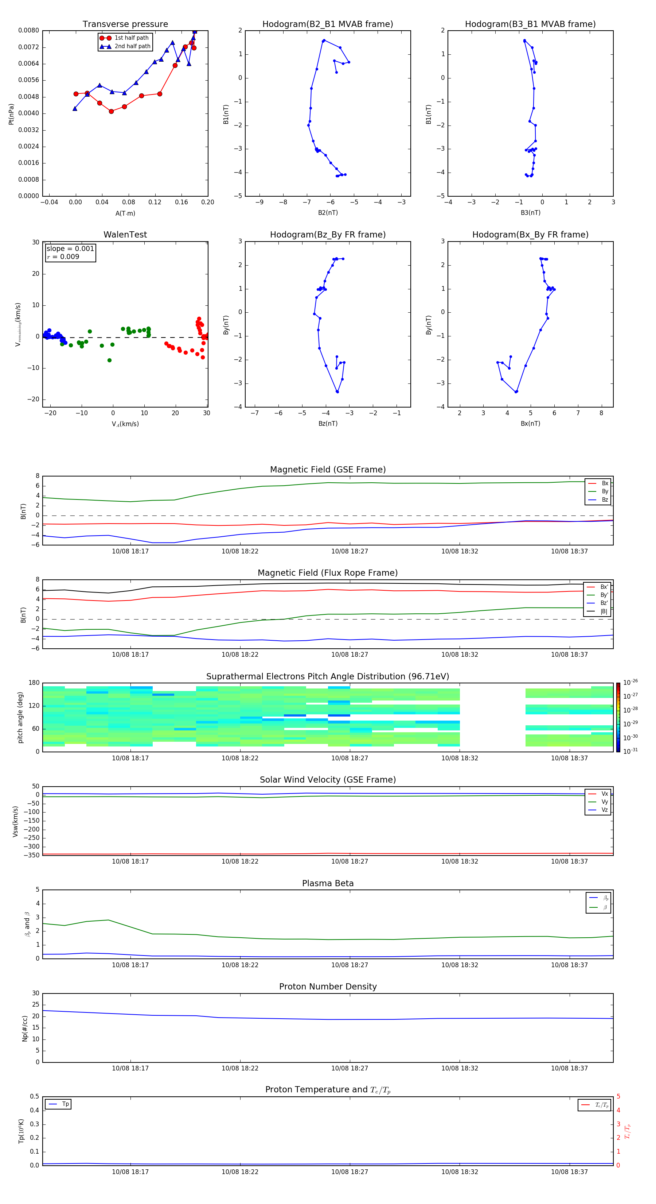Click the 'Transverse pressure' plot title
The width and height of the screenshot is (656, 1204).
(x=125, y=24)
